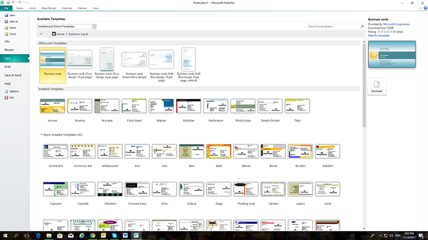This screenshot has width=428, height=240.
Task: Open Skype from the taskbar
Action: (114, 235)
